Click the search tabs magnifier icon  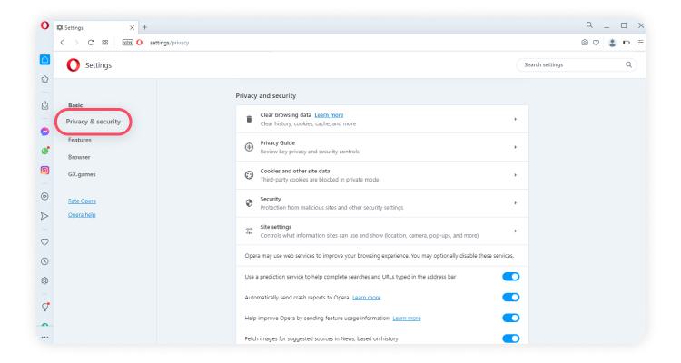[x=589, y=25]
